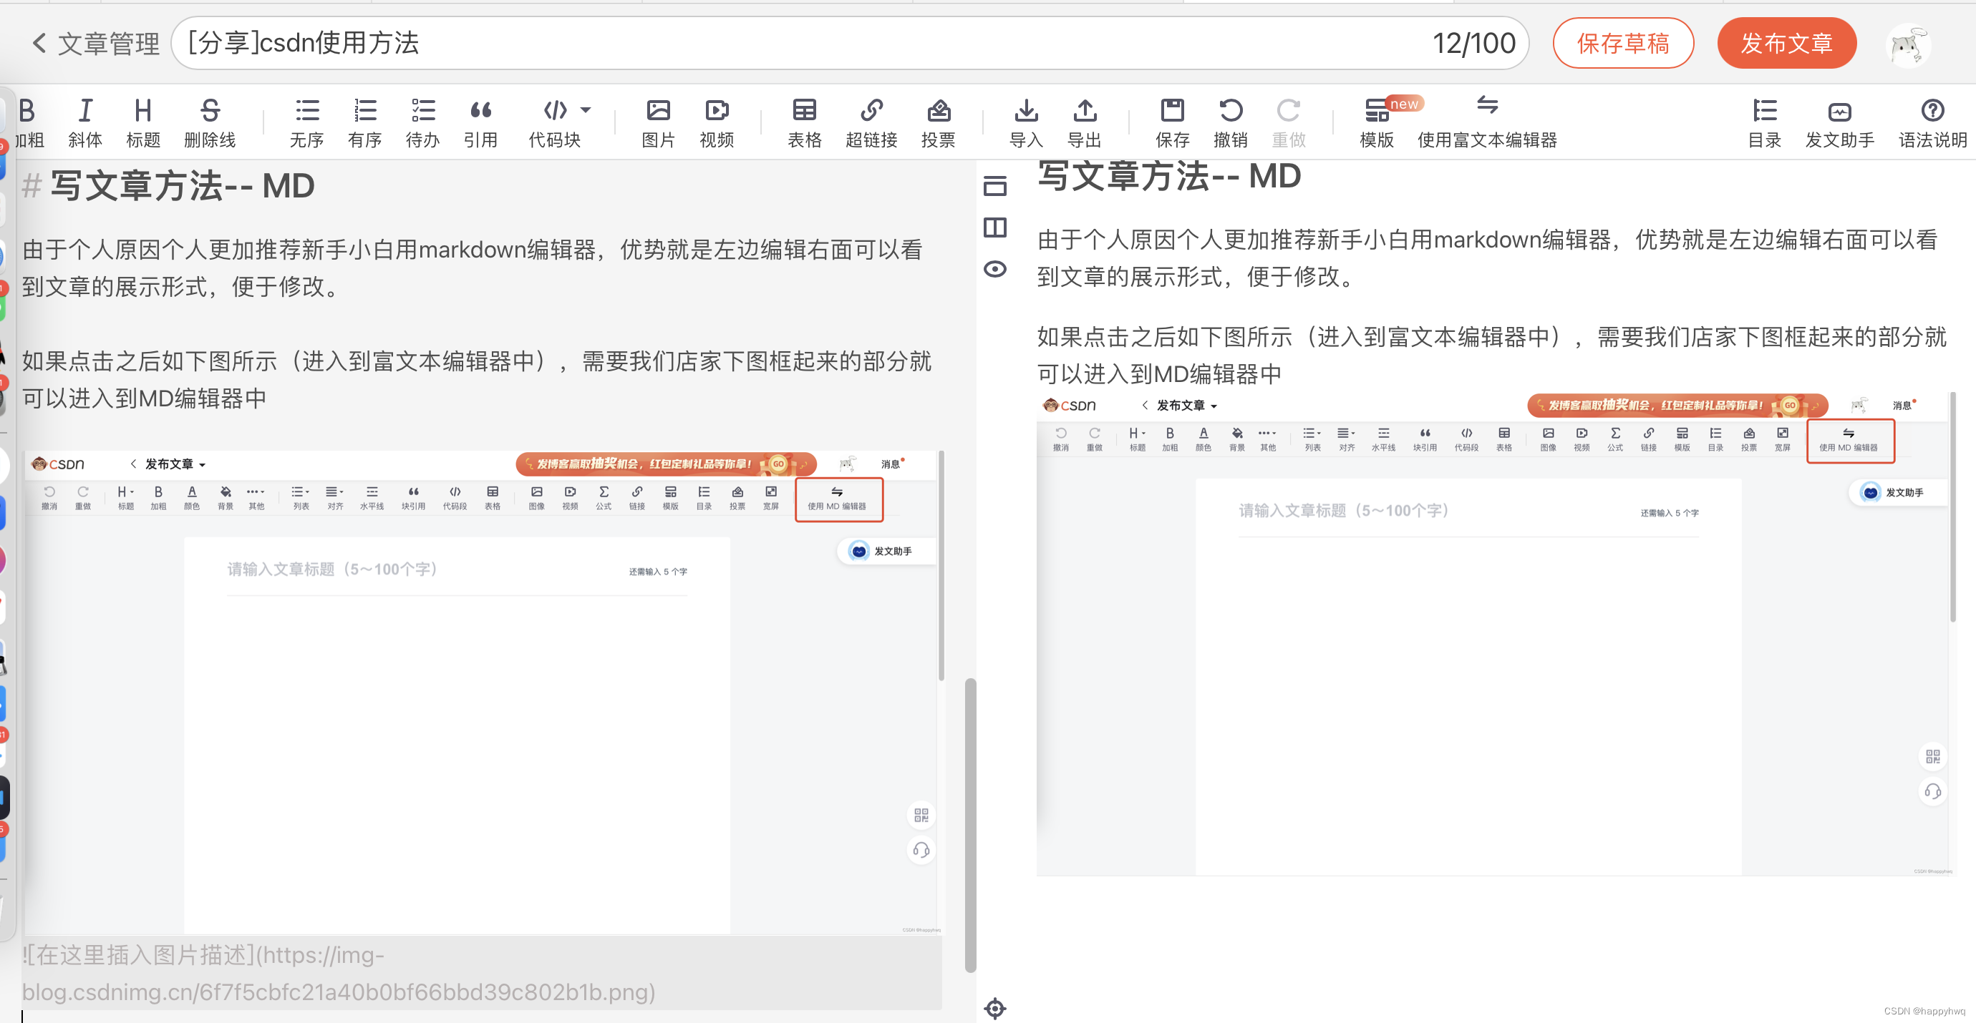
Task: Toggle the split-pane preview layout icon
Action: [x=995, y=227]
